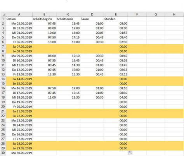Select the highlighted Sa 14.09.2019 cell
Image resolution: width=184 pixels, height=156 pixels.
coord(19,79)
